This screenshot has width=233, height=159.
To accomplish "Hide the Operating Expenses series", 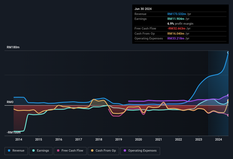I will pyautogui.click(x=140, y=151).
